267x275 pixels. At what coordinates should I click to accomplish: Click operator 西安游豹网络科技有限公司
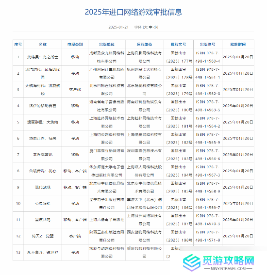coord(144,236)
